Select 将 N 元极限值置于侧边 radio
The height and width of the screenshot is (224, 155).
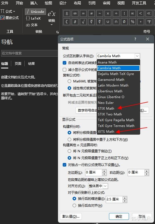69,151
